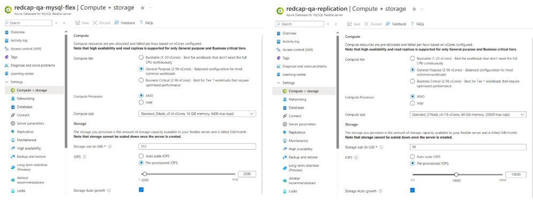533x202 pixels.
Task: Click Locks padlock icon in redcap-qa-mysql-flex sidebar
Action: [x=13, y=191]
